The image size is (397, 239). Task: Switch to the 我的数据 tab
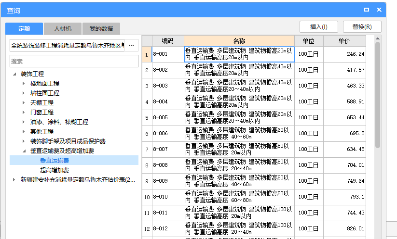101,28
